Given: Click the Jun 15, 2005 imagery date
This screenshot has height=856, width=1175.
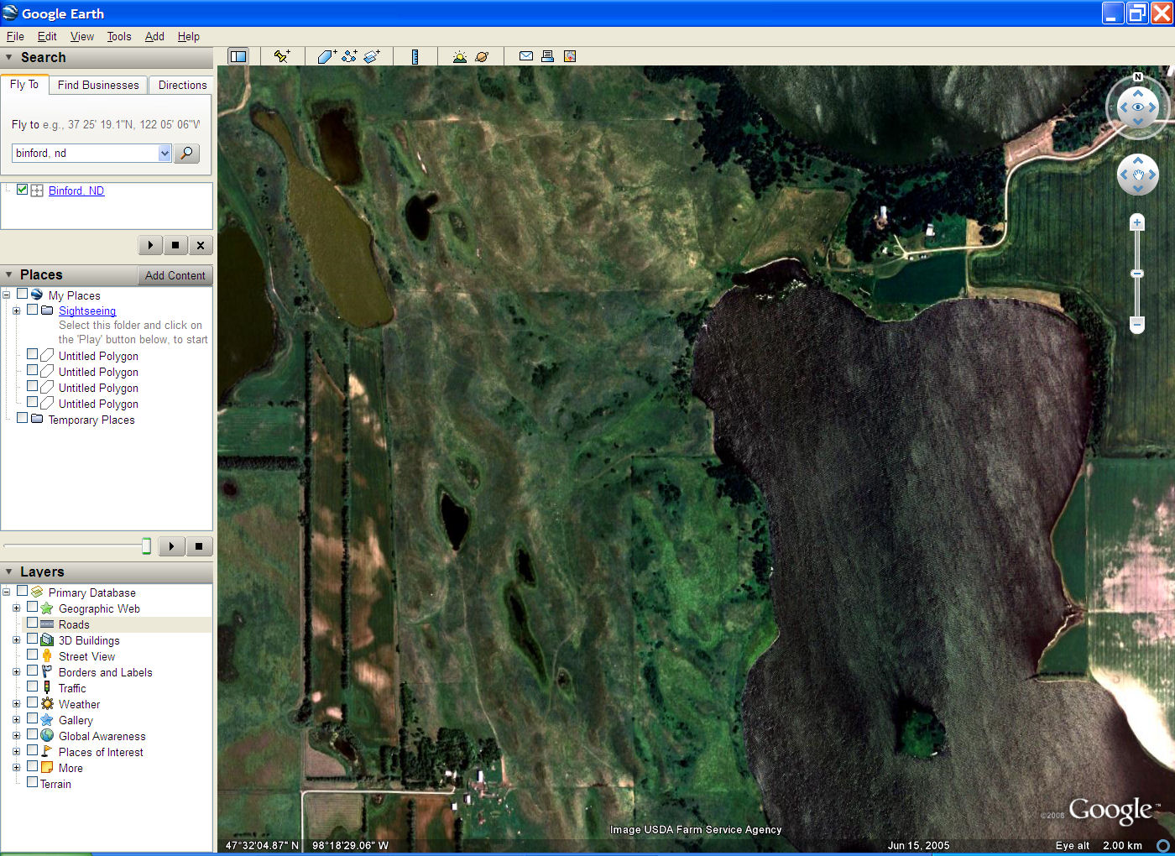Looking at the screenshot, I should [919, 845].
